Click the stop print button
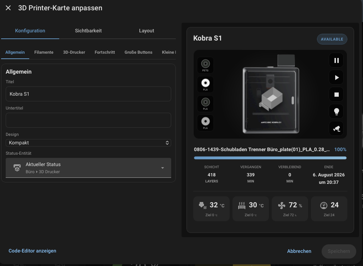 (336, 95)
